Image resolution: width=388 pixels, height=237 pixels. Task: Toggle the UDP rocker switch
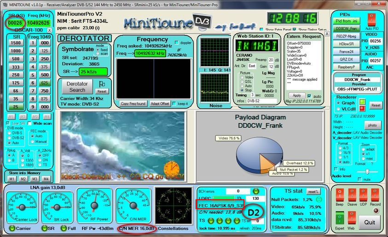363,195
